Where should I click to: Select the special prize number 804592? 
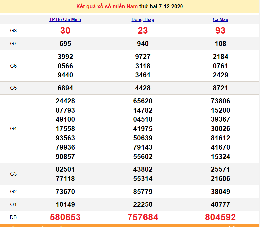[220, 217]
